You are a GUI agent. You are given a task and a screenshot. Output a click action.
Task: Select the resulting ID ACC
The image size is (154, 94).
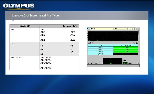pyautogui.click(x=73, y=35)
